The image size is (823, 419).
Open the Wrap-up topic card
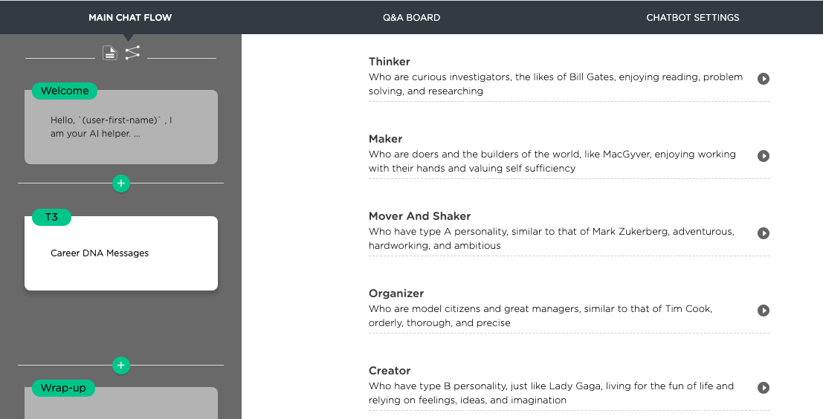click(121, 403)
